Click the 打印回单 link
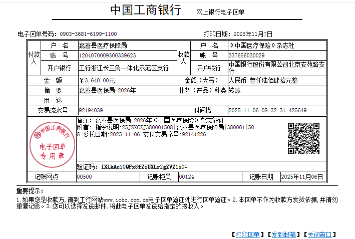Viewport: 355px width, 239px height. 247,235
